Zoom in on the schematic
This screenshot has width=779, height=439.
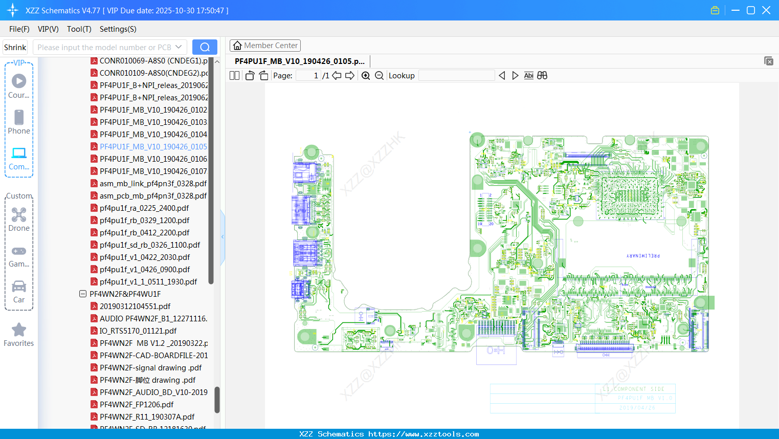tap(366, 76)
